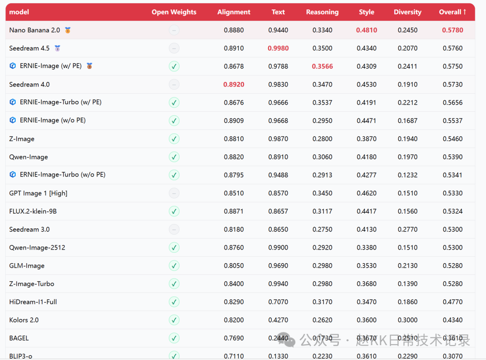Select the GPT Image 1 [High] model name
The width and height of the screenshot is (486, 360).
pyautogui.click(x=38, y=193)
